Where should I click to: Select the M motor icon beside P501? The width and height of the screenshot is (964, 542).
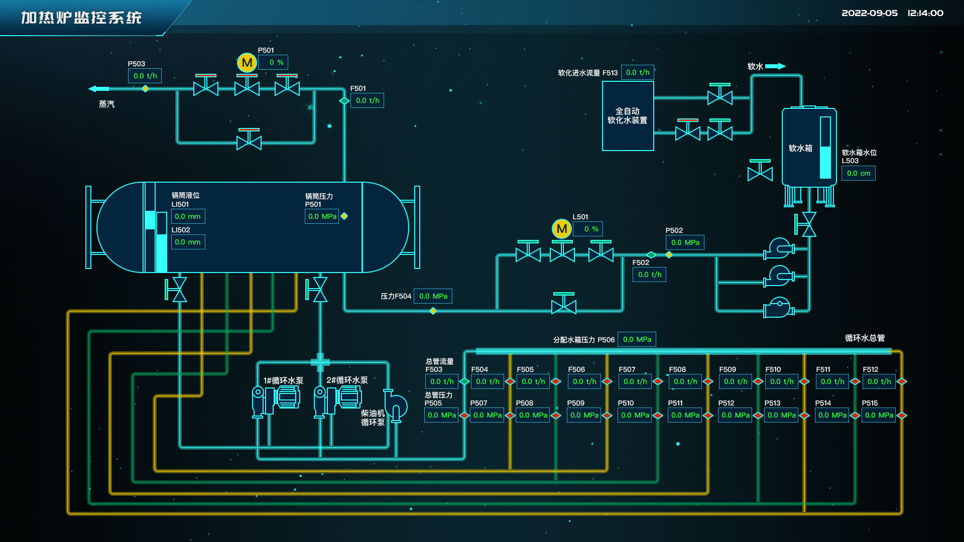click(247, 63)
